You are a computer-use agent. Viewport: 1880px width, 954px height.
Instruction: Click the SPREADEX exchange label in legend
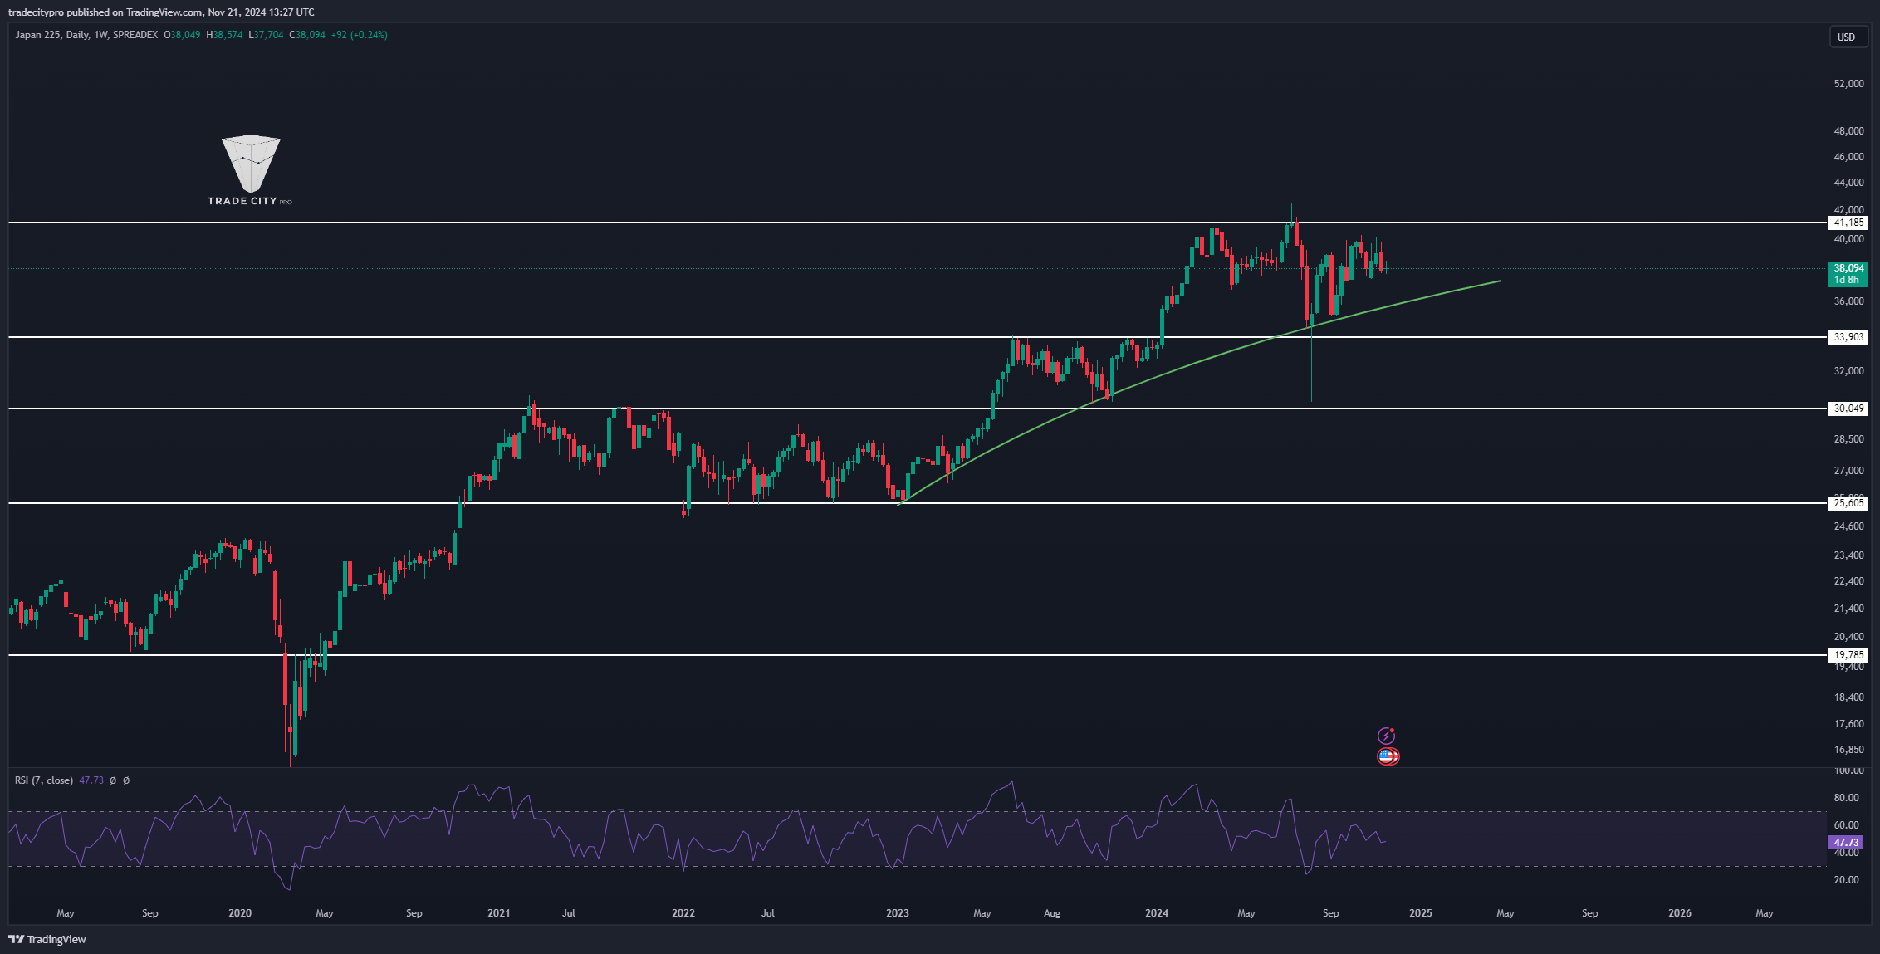point(135,35)
